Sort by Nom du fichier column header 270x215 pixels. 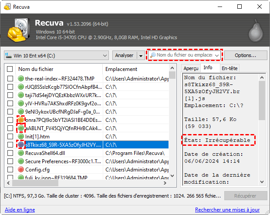[59, 69]
